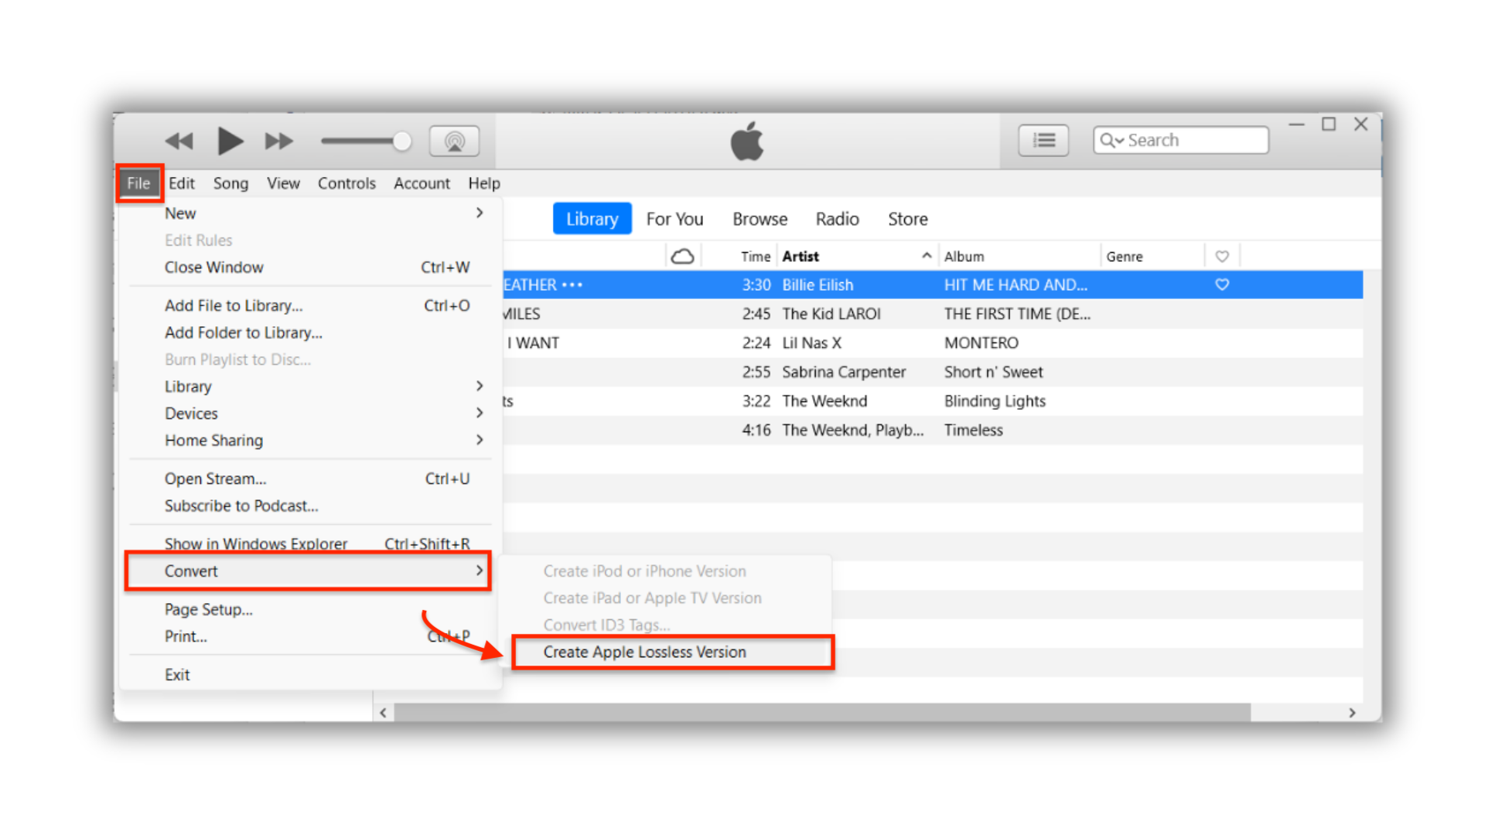
Task: Click the Apple logo in display area
Action: click(747, 141)
